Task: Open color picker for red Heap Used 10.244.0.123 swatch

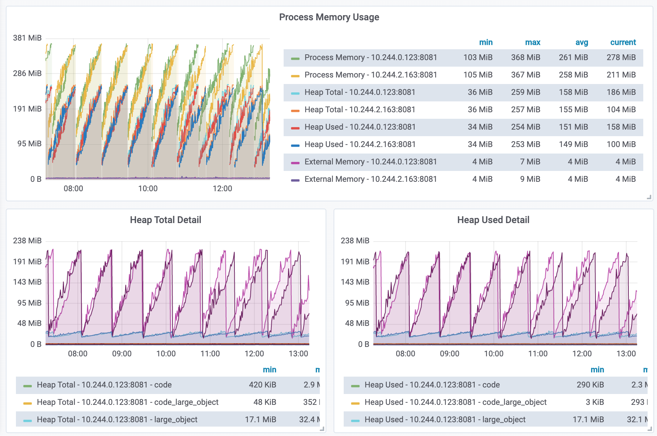Action: coord(295,128)
